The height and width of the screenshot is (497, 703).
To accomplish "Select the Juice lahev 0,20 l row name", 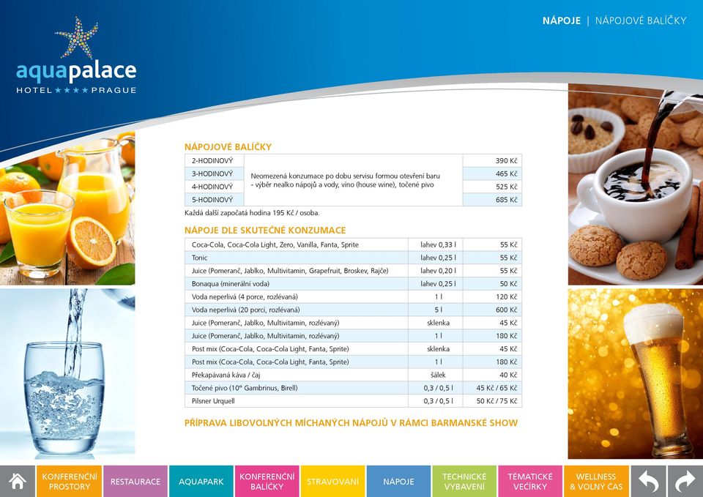I will click(290, 271).
